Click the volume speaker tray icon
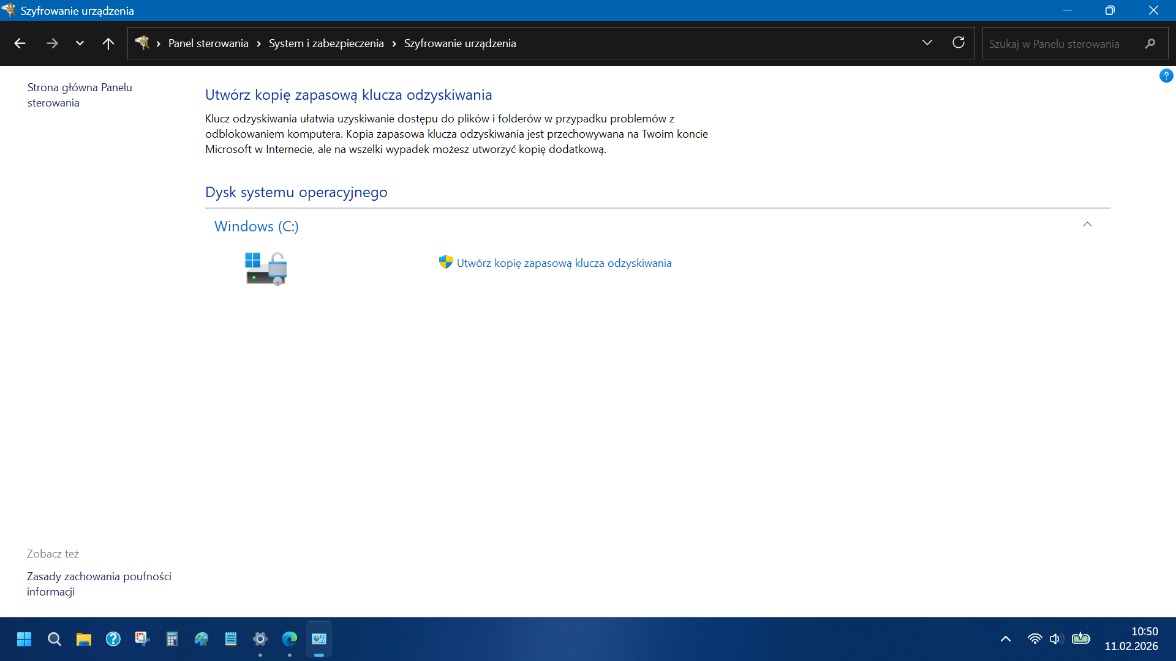 (x=1056, y=639)
